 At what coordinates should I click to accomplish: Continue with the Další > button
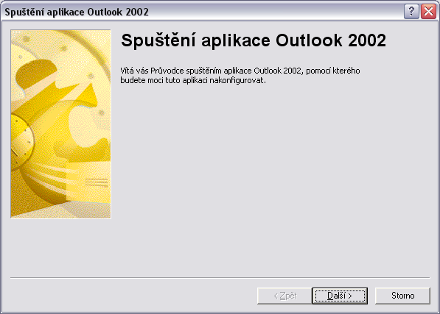[x=340, y=296]
